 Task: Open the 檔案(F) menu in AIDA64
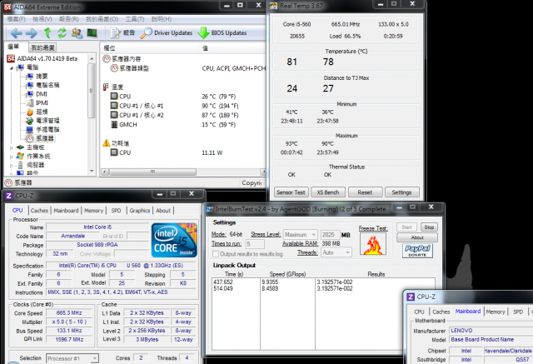point(17,19)
